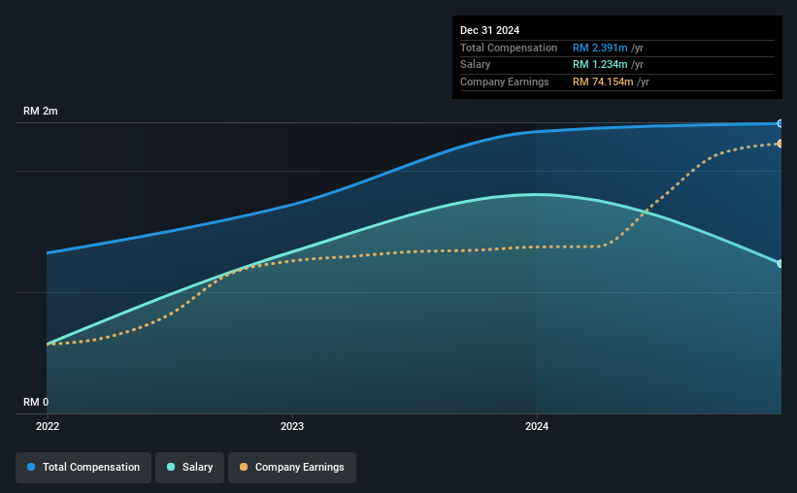Click the Company Earnings tooltip row label
This screenshot has width=797, height=493.
(x=504, y=82)
